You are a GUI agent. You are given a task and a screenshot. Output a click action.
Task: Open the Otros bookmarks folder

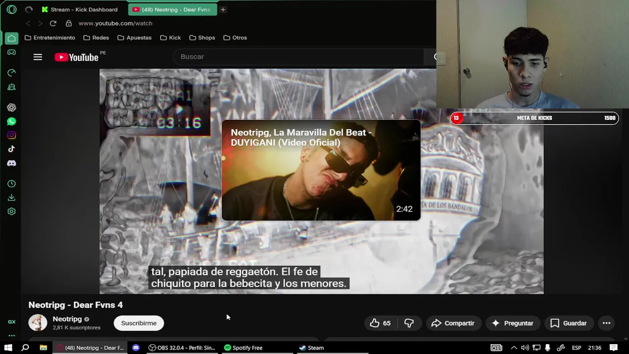[235, 37]
